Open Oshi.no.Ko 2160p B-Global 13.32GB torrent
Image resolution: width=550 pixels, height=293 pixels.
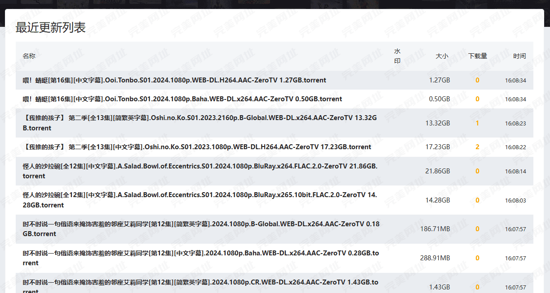point(200,123)
